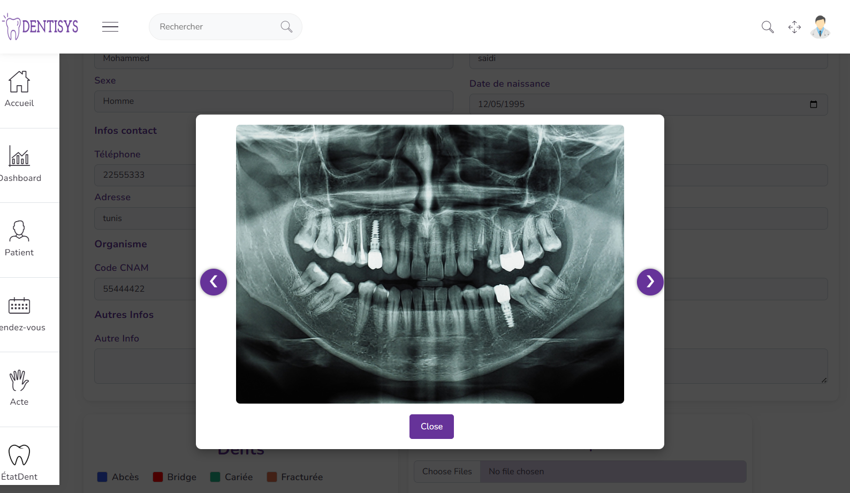Focus the Rechercher search field

[x=217, y=27]
